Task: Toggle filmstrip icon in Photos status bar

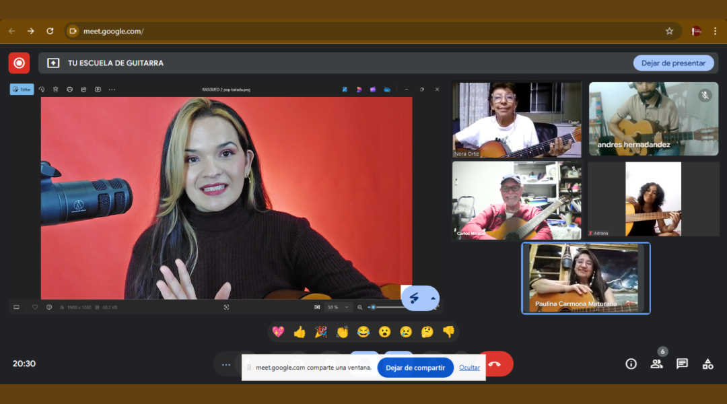Action: coord(16,307)
